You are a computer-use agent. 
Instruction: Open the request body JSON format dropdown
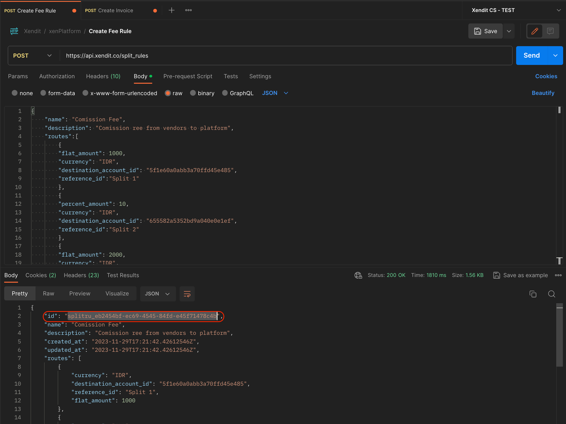(275, 93)
